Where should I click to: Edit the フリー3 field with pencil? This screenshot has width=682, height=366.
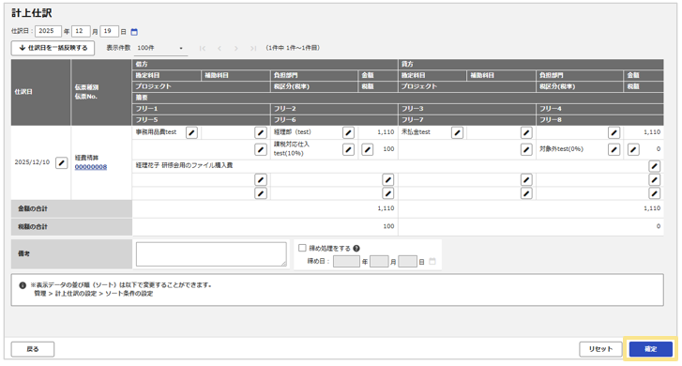coord(526,180)
